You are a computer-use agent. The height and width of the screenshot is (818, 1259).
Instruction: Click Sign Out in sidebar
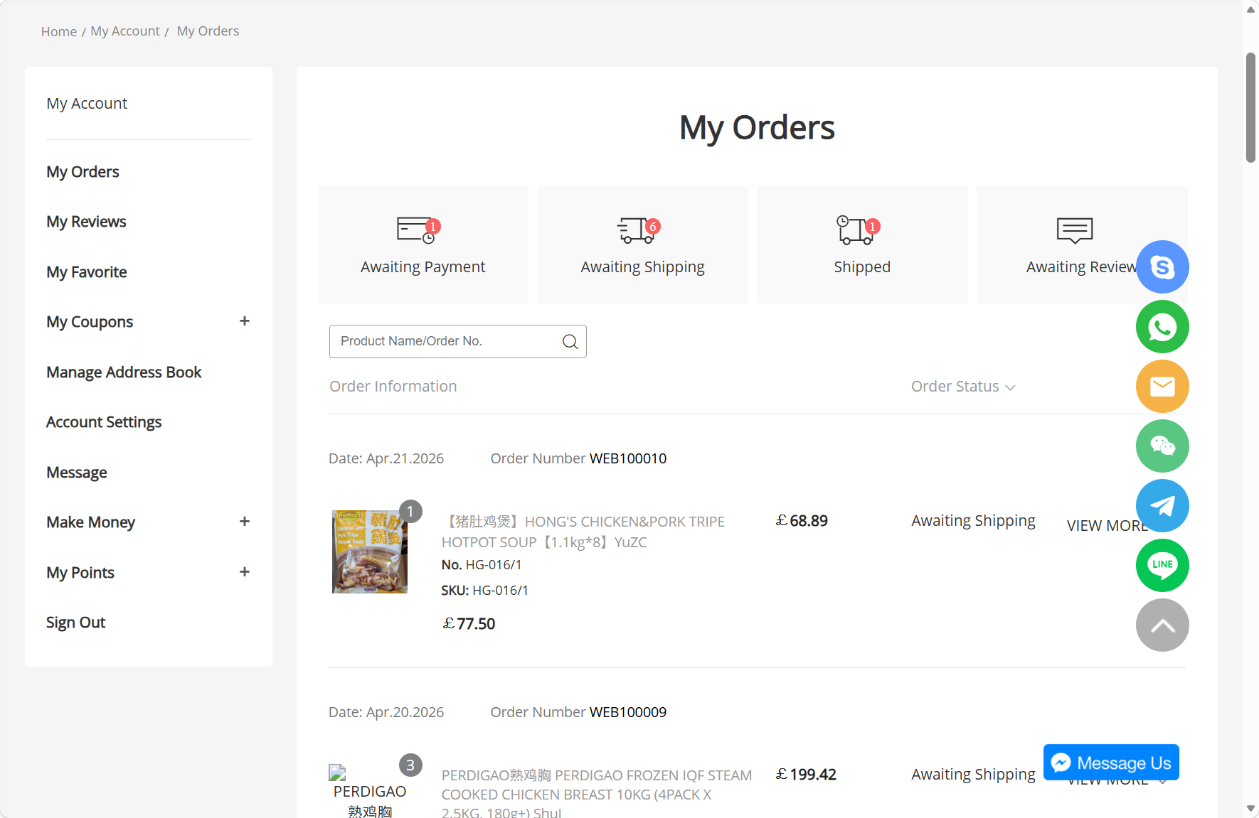(x=76, y=623)
